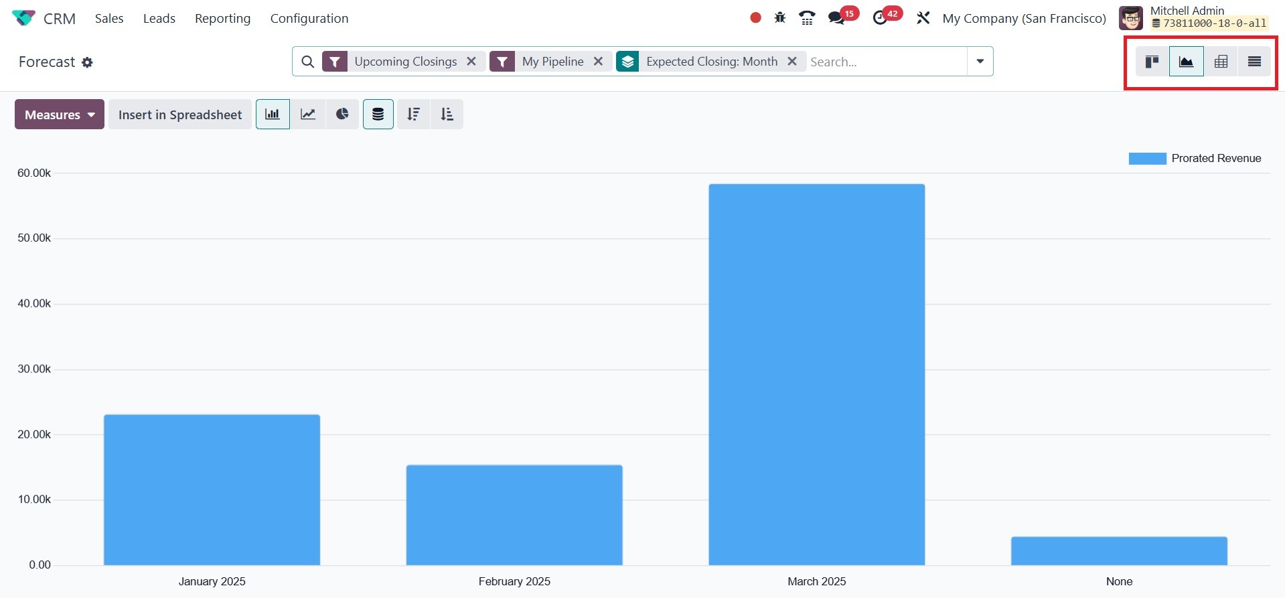Click the group-by layers icon
The width and height of the screenshot is (1285, 598).
coord(627,62)
